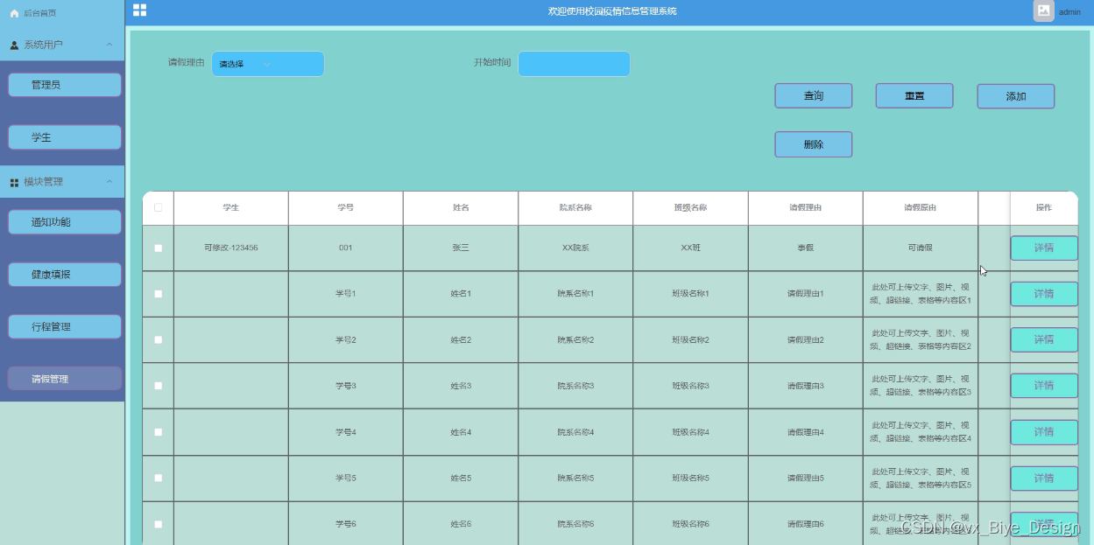Click the cell 请假理由5

tap(805, 479)
